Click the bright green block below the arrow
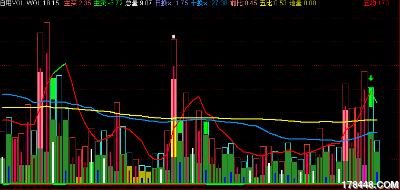 371,97
